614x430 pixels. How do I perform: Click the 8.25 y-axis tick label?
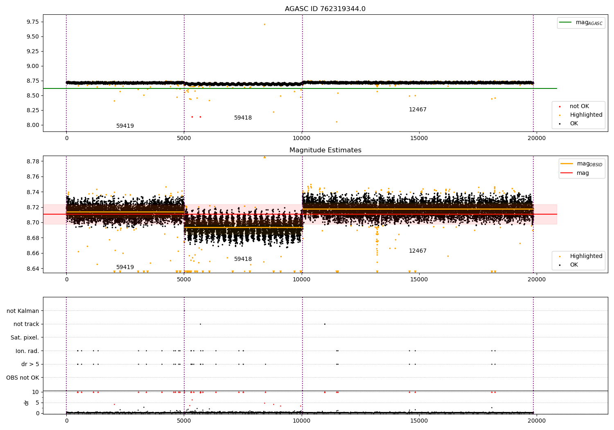coord(32,110)
